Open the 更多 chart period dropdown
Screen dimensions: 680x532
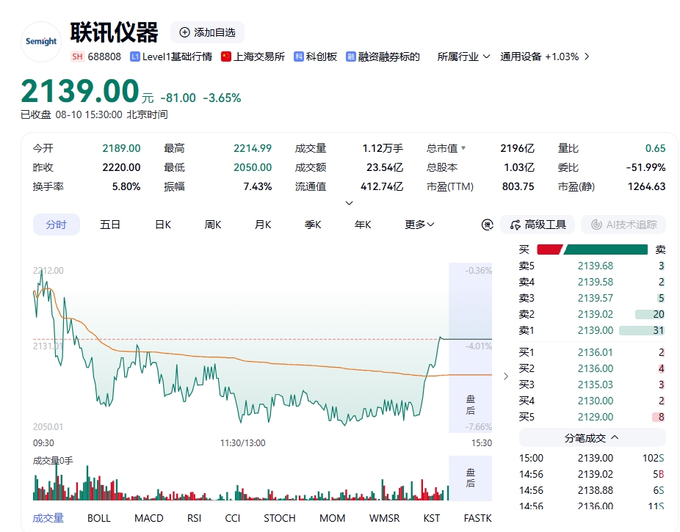(419, 225)
